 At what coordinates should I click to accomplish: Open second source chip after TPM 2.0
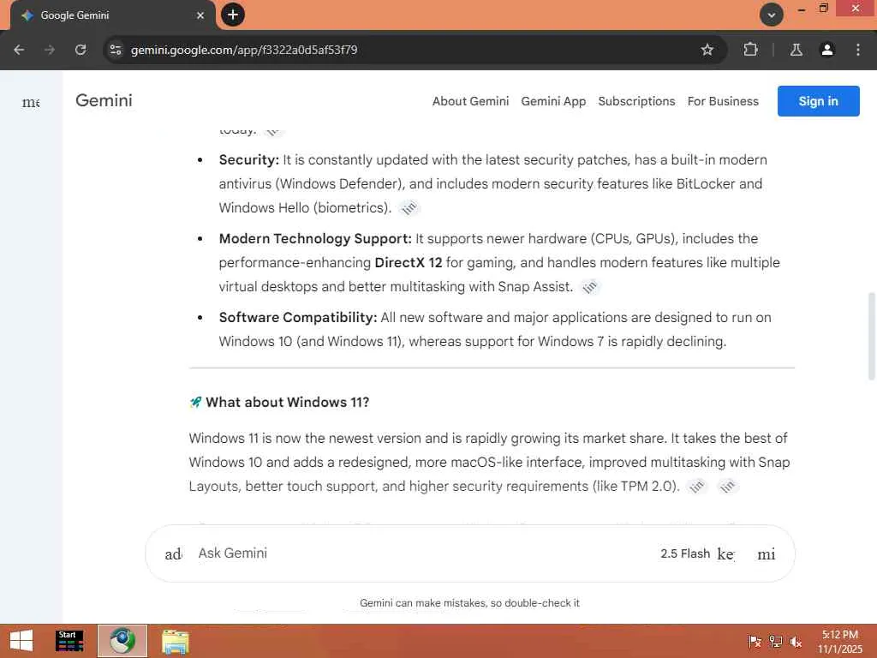(x=727, y=487)
